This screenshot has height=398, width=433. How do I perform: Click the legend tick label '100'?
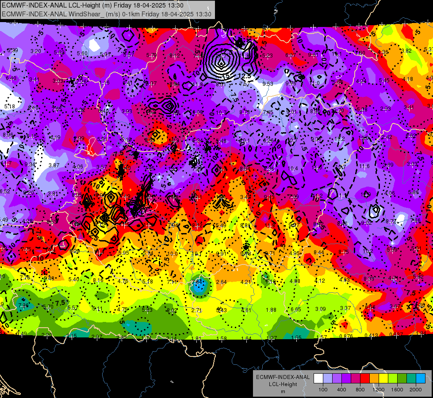tap(323, 390)
